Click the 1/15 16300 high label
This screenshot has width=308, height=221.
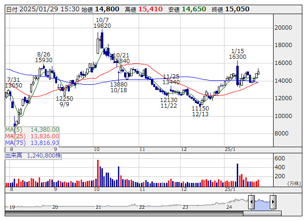tap(237, 54)
